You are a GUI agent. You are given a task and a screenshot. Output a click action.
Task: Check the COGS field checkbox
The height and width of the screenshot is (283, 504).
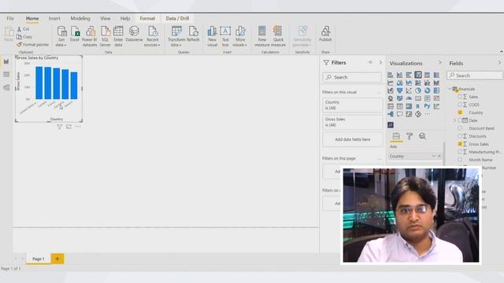[x=460, y=105]
